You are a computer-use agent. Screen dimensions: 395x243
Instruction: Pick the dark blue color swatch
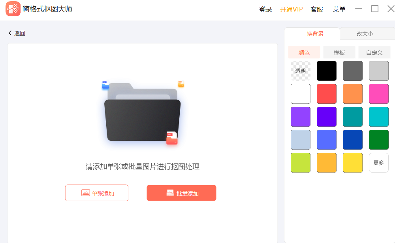(x=353, y=140)
